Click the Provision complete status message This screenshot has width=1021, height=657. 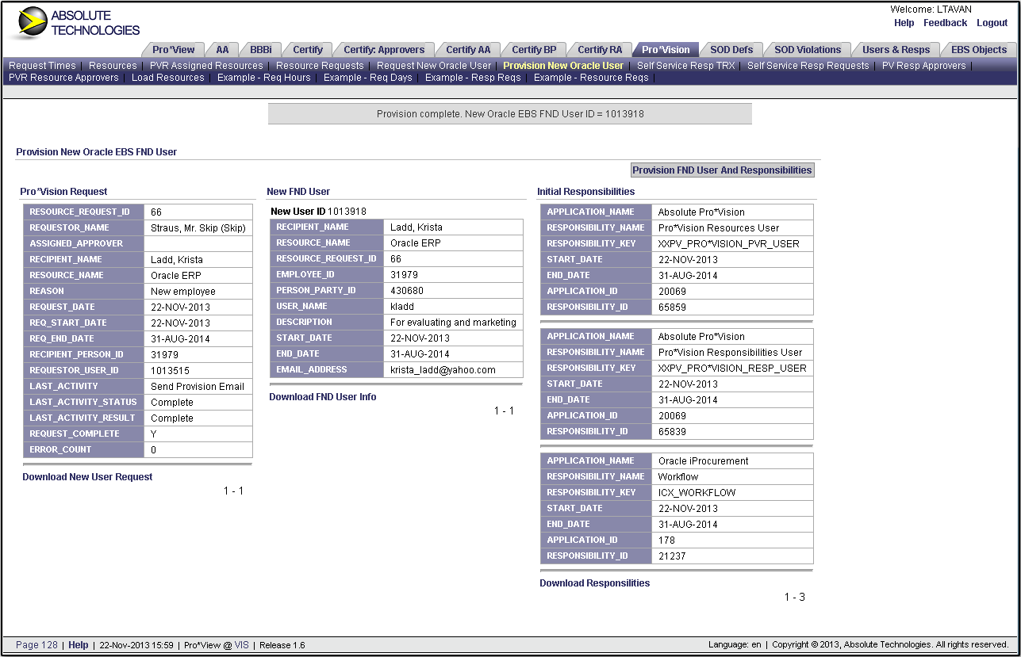coord(510,114)
